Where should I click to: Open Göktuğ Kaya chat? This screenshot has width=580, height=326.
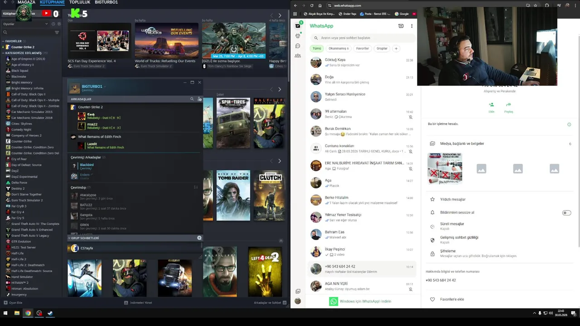click(x=362, y=62)
